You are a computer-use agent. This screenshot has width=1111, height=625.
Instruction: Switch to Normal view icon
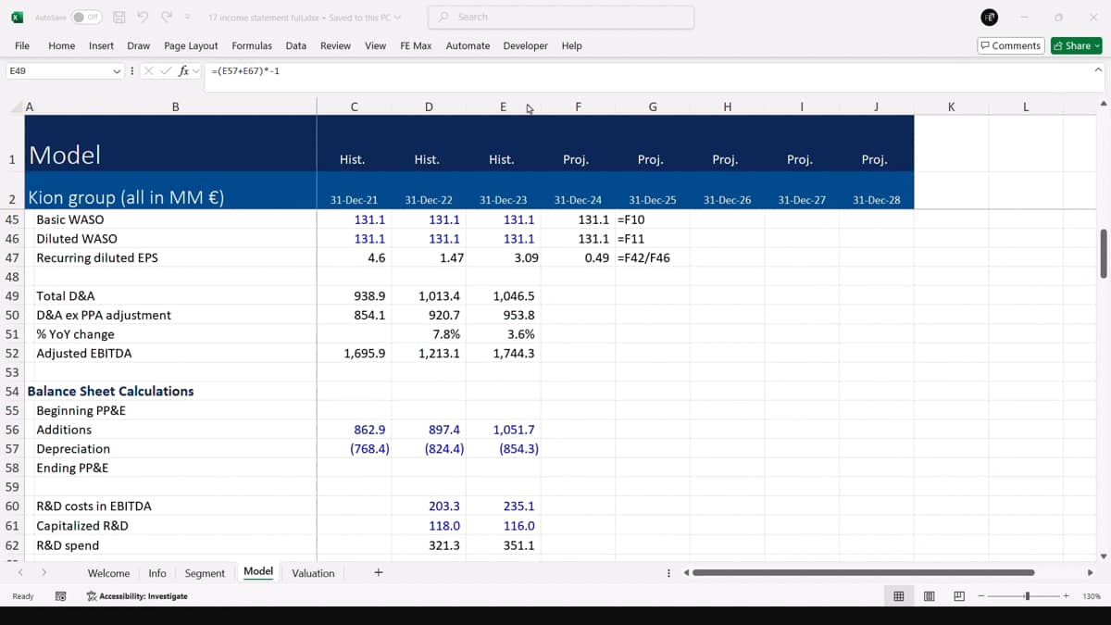pos(898,596)
